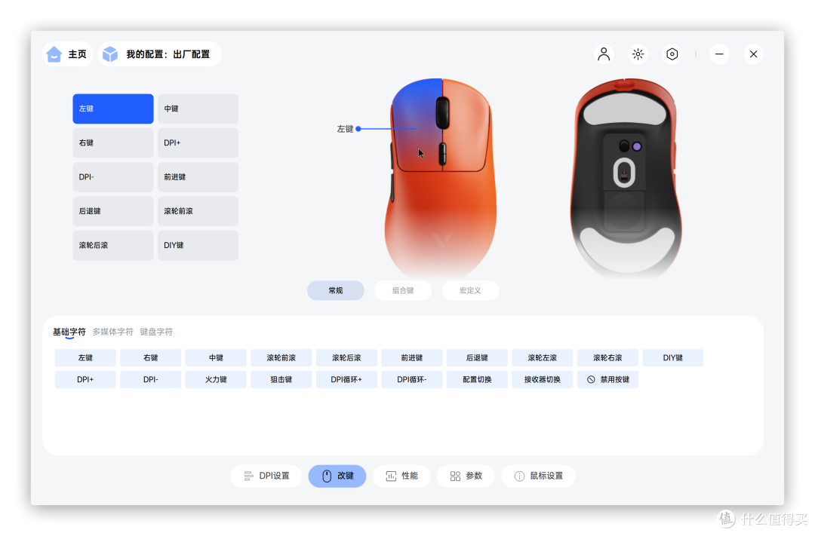Select the DIY键 button slot
815x536 pixels.
coord(198,245)
